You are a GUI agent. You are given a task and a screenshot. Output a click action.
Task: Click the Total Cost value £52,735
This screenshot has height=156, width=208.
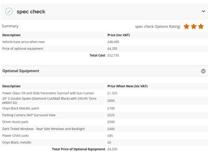pyautogui.click(x=113, y=55)
